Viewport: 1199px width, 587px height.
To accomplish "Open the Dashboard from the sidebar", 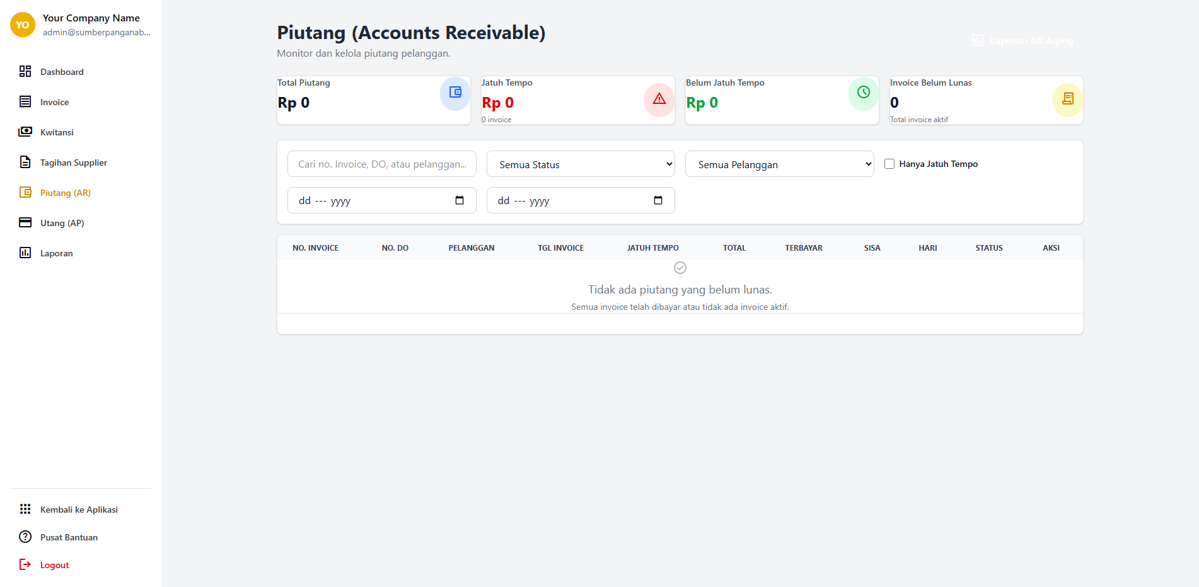I will [x=62, y=71].
